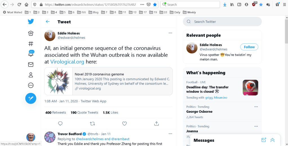
Task: Open Notifications bell in sidebar
Action: tap(31, 54)
